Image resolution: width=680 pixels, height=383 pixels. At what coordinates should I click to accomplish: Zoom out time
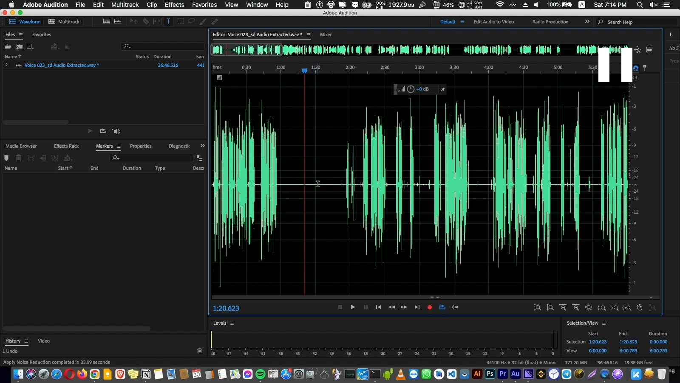point(576,308)
